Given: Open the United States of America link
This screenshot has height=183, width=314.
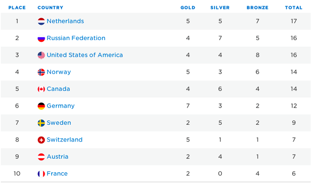Looking at the screenshot, I should tap(85, 55).
